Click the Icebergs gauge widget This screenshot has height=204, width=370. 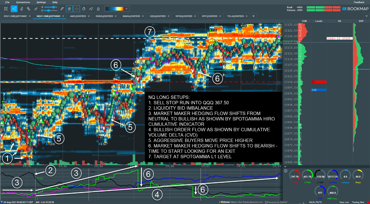(x=345, y=177)
